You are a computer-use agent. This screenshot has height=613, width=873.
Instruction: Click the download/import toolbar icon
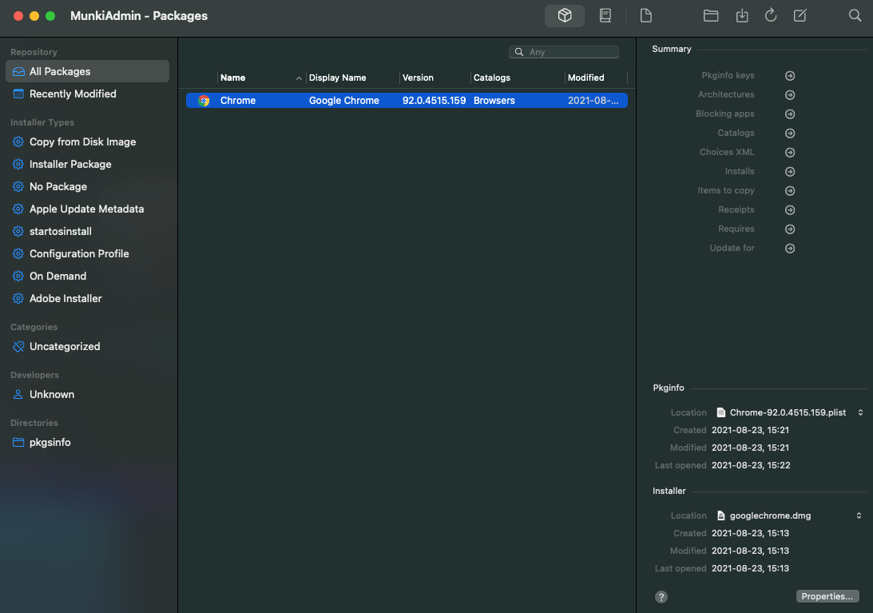coord(742,16)
